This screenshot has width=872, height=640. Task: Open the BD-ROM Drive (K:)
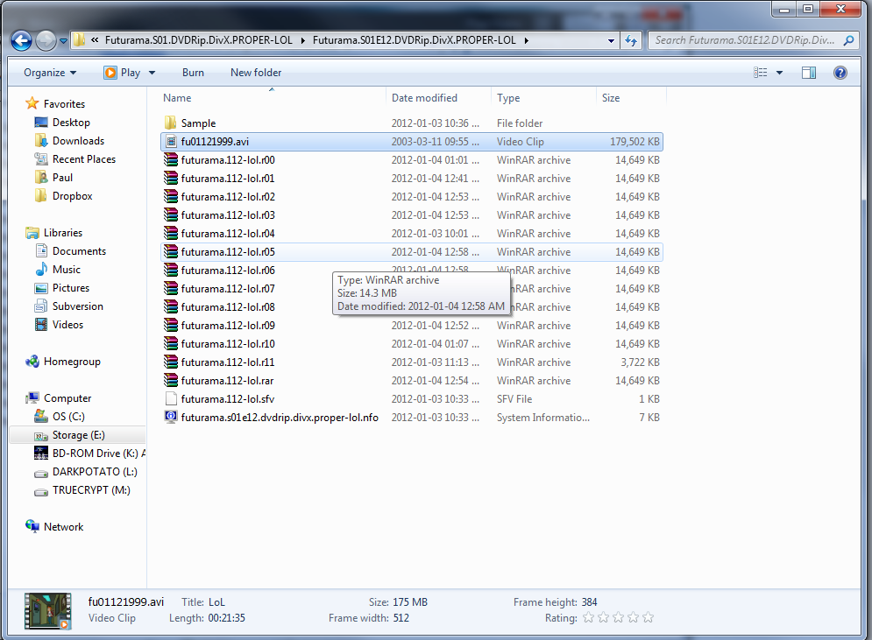(x=98, y=454)
